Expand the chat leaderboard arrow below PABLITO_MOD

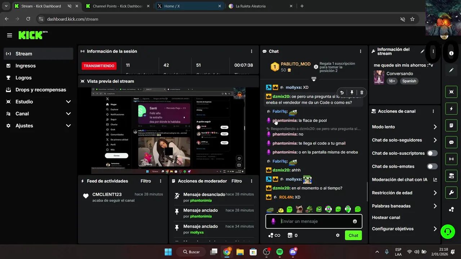pyautogui.click(x=314, y=79)
